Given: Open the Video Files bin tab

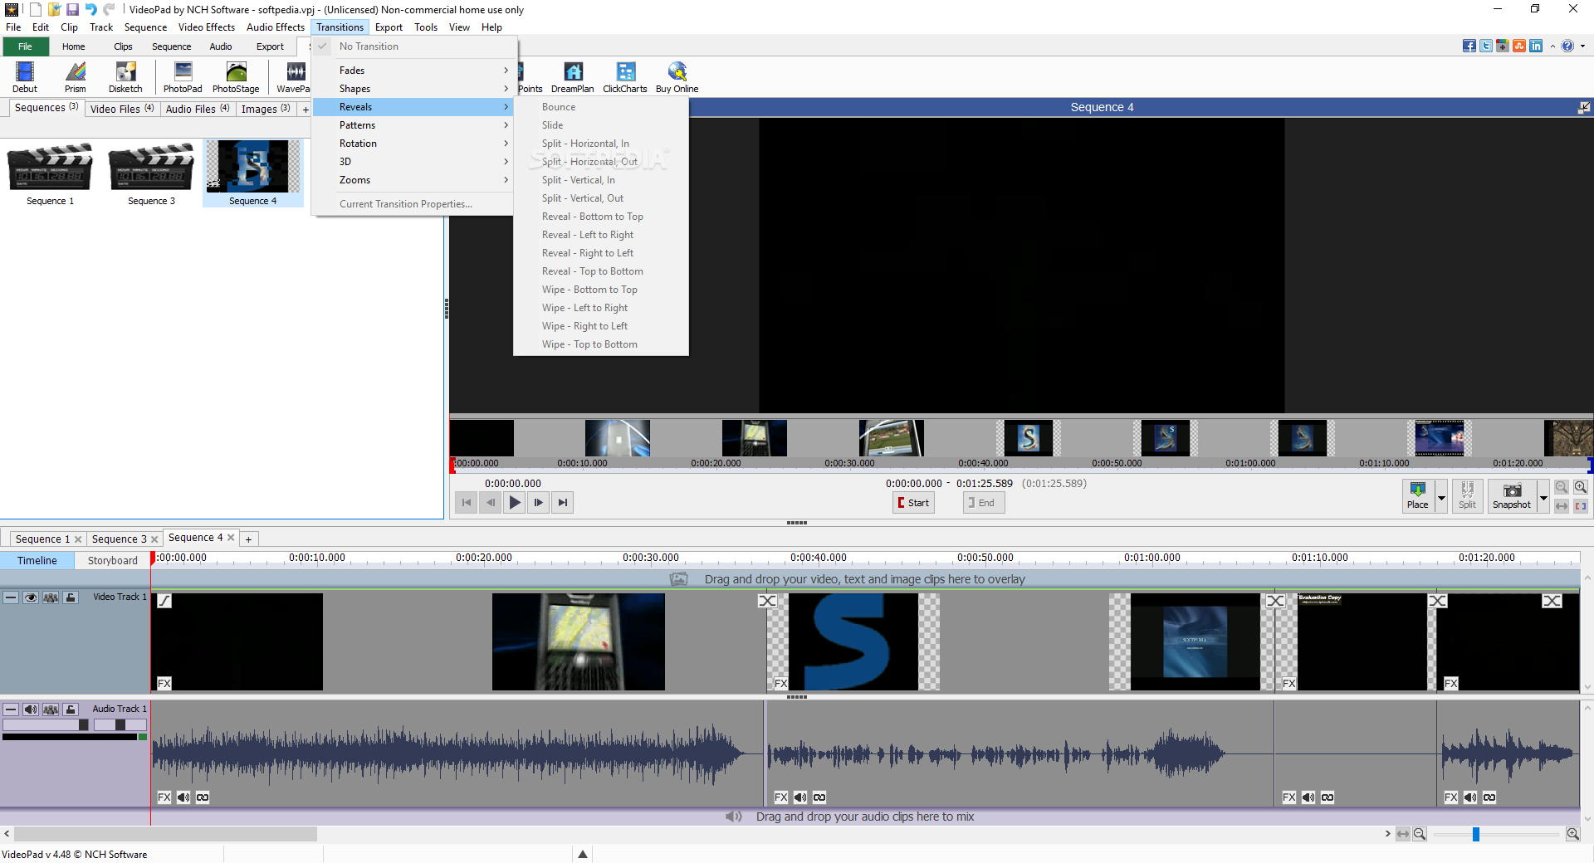Looking at the screenshot, I should coord(122,109).
